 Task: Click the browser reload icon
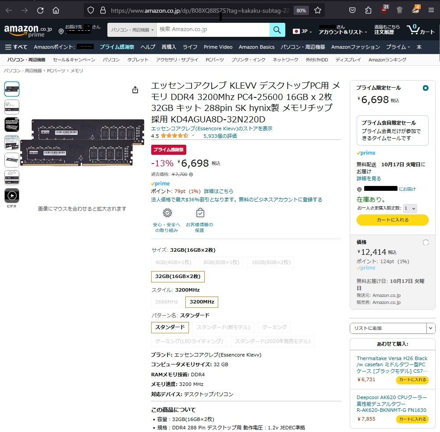[39, 10]
